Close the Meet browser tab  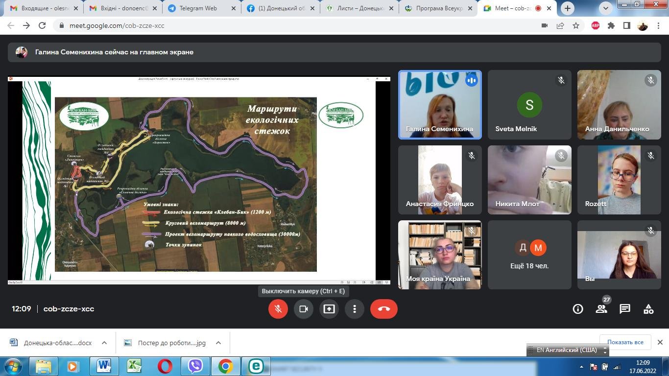click(549, 8)
